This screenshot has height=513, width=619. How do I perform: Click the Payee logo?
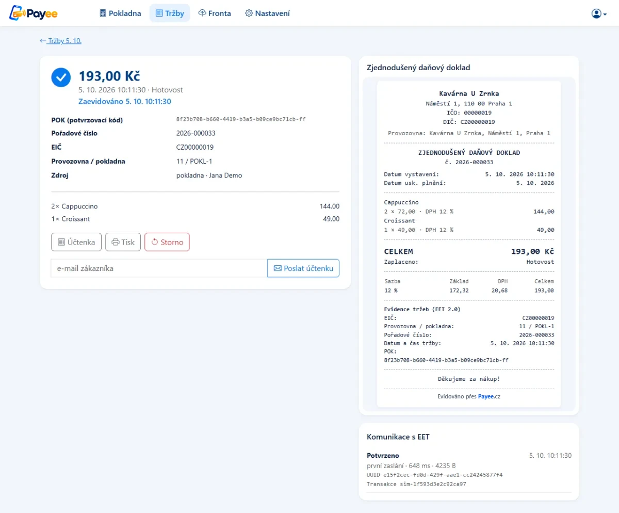click(34, 13)
